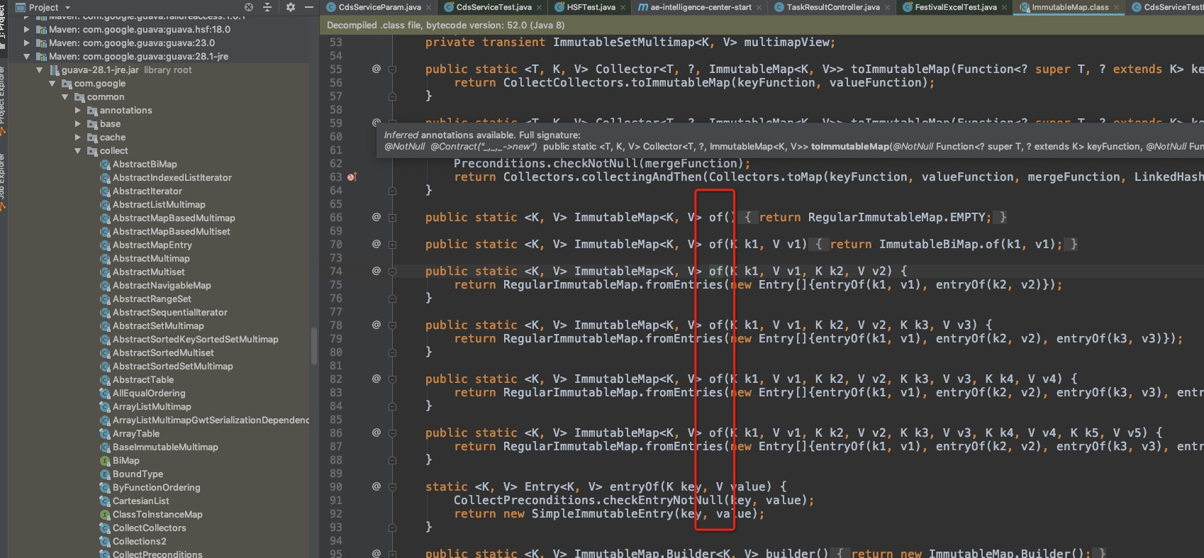Select the CollectCollectors class in tree
Viewport: 1204px width, 558px height.
pos(149,528)
